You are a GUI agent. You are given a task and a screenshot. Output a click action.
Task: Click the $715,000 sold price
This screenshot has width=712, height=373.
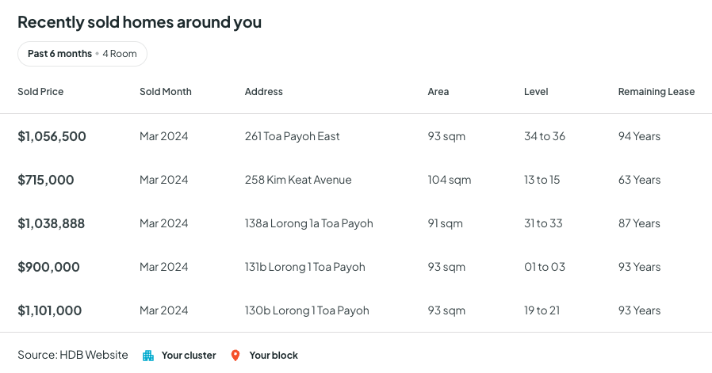pos(46,180)
